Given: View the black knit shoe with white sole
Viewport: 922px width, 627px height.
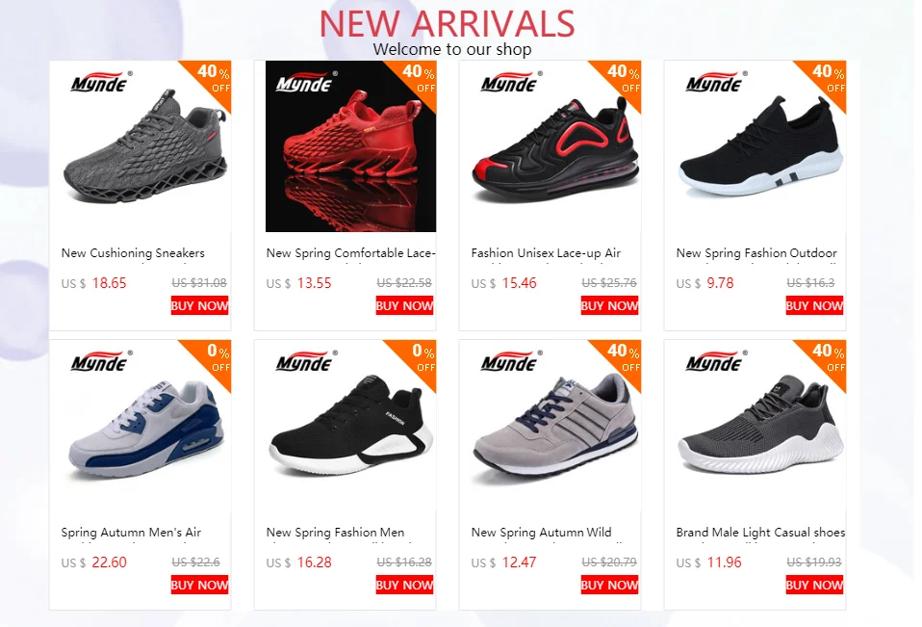Looking at the screenshot, I should (x=760, y=146).
